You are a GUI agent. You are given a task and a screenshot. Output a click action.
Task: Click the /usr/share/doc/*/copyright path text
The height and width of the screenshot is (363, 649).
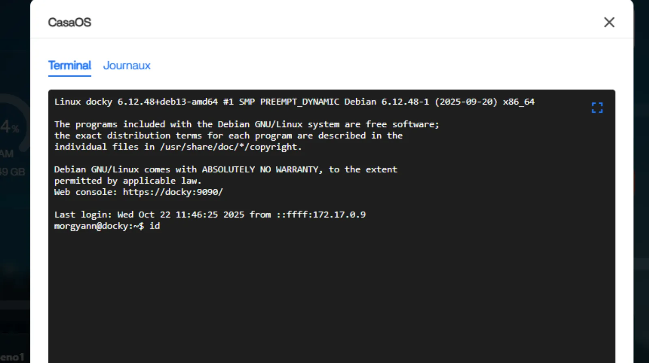pyautogui.click(x=230, y=147)
